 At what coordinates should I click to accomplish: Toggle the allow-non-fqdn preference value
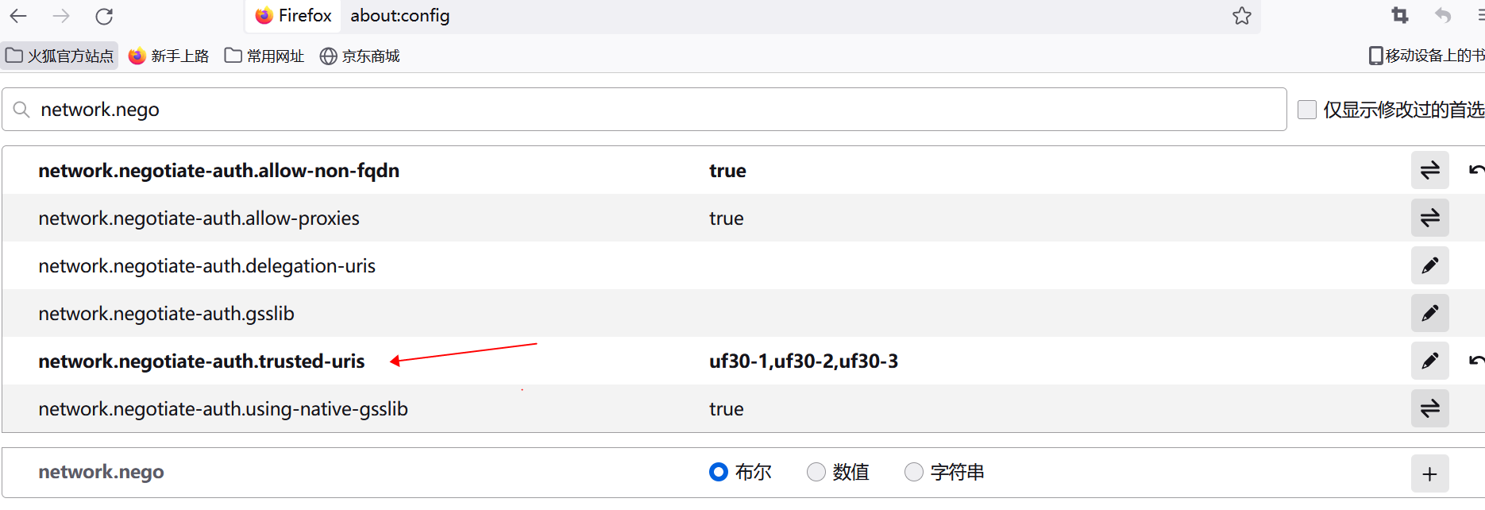click(1429, 170)
